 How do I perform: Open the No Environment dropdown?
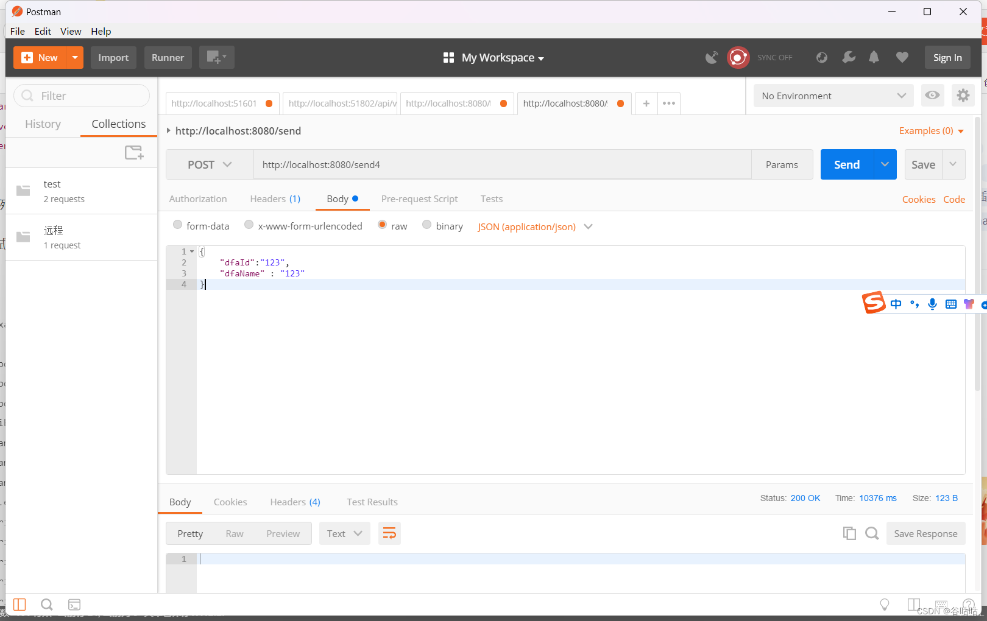[x=833, y=96]
